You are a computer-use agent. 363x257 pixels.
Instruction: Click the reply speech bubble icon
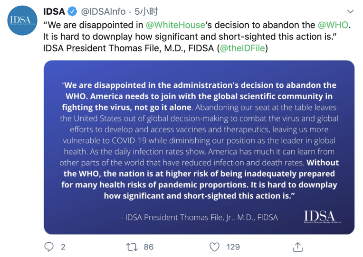pos(49,247)
